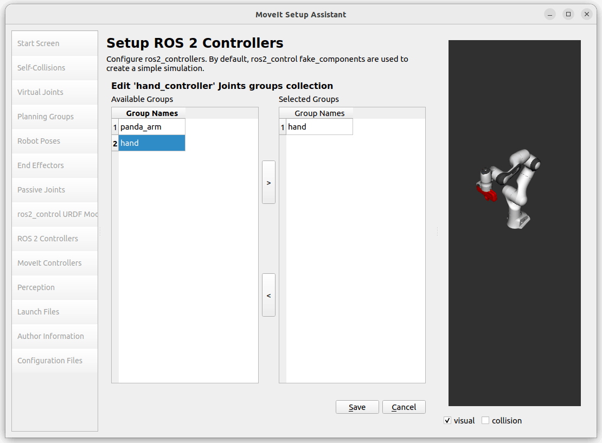602x443 pixels.
Task: Click row number 1 in Available Groups
Action: click(115, 127)
